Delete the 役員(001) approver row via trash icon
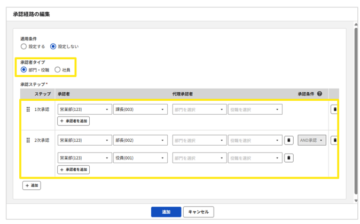The width and height of the screenshot is (360, 224). point(288,157)
